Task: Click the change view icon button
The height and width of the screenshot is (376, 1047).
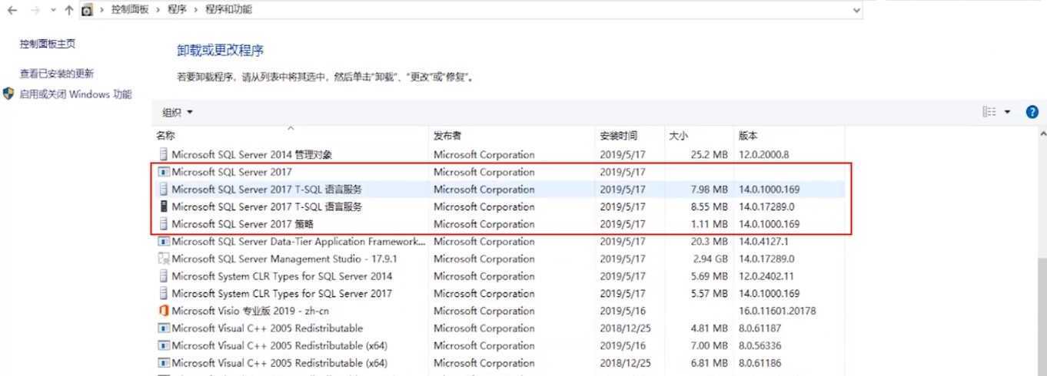Action: click(x=989, y=112)
